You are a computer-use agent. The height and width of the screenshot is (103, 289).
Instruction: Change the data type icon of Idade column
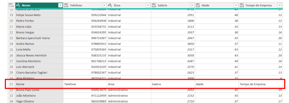(198, 6)
